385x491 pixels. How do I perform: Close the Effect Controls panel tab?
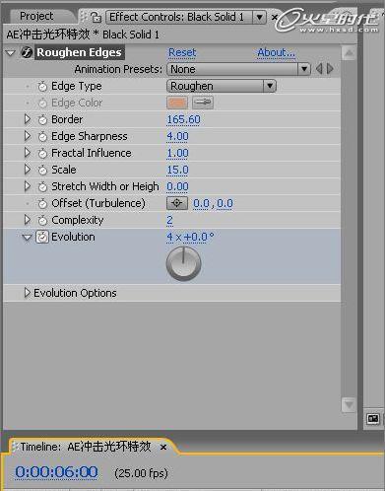[x=275, y=17]
